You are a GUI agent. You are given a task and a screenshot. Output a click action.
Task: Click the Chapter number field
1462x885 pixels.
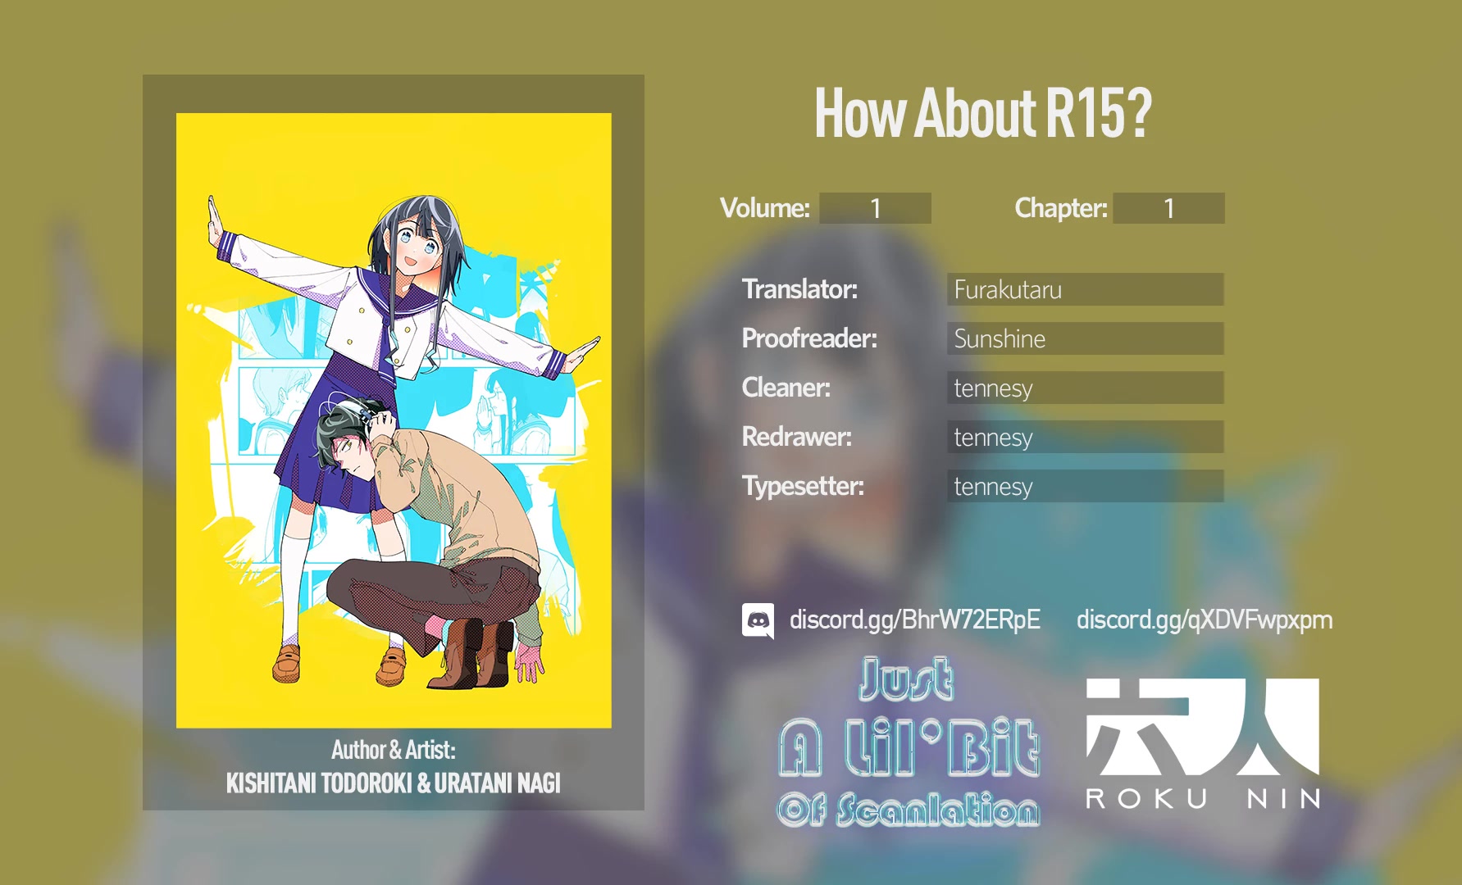coord(1168,208)
